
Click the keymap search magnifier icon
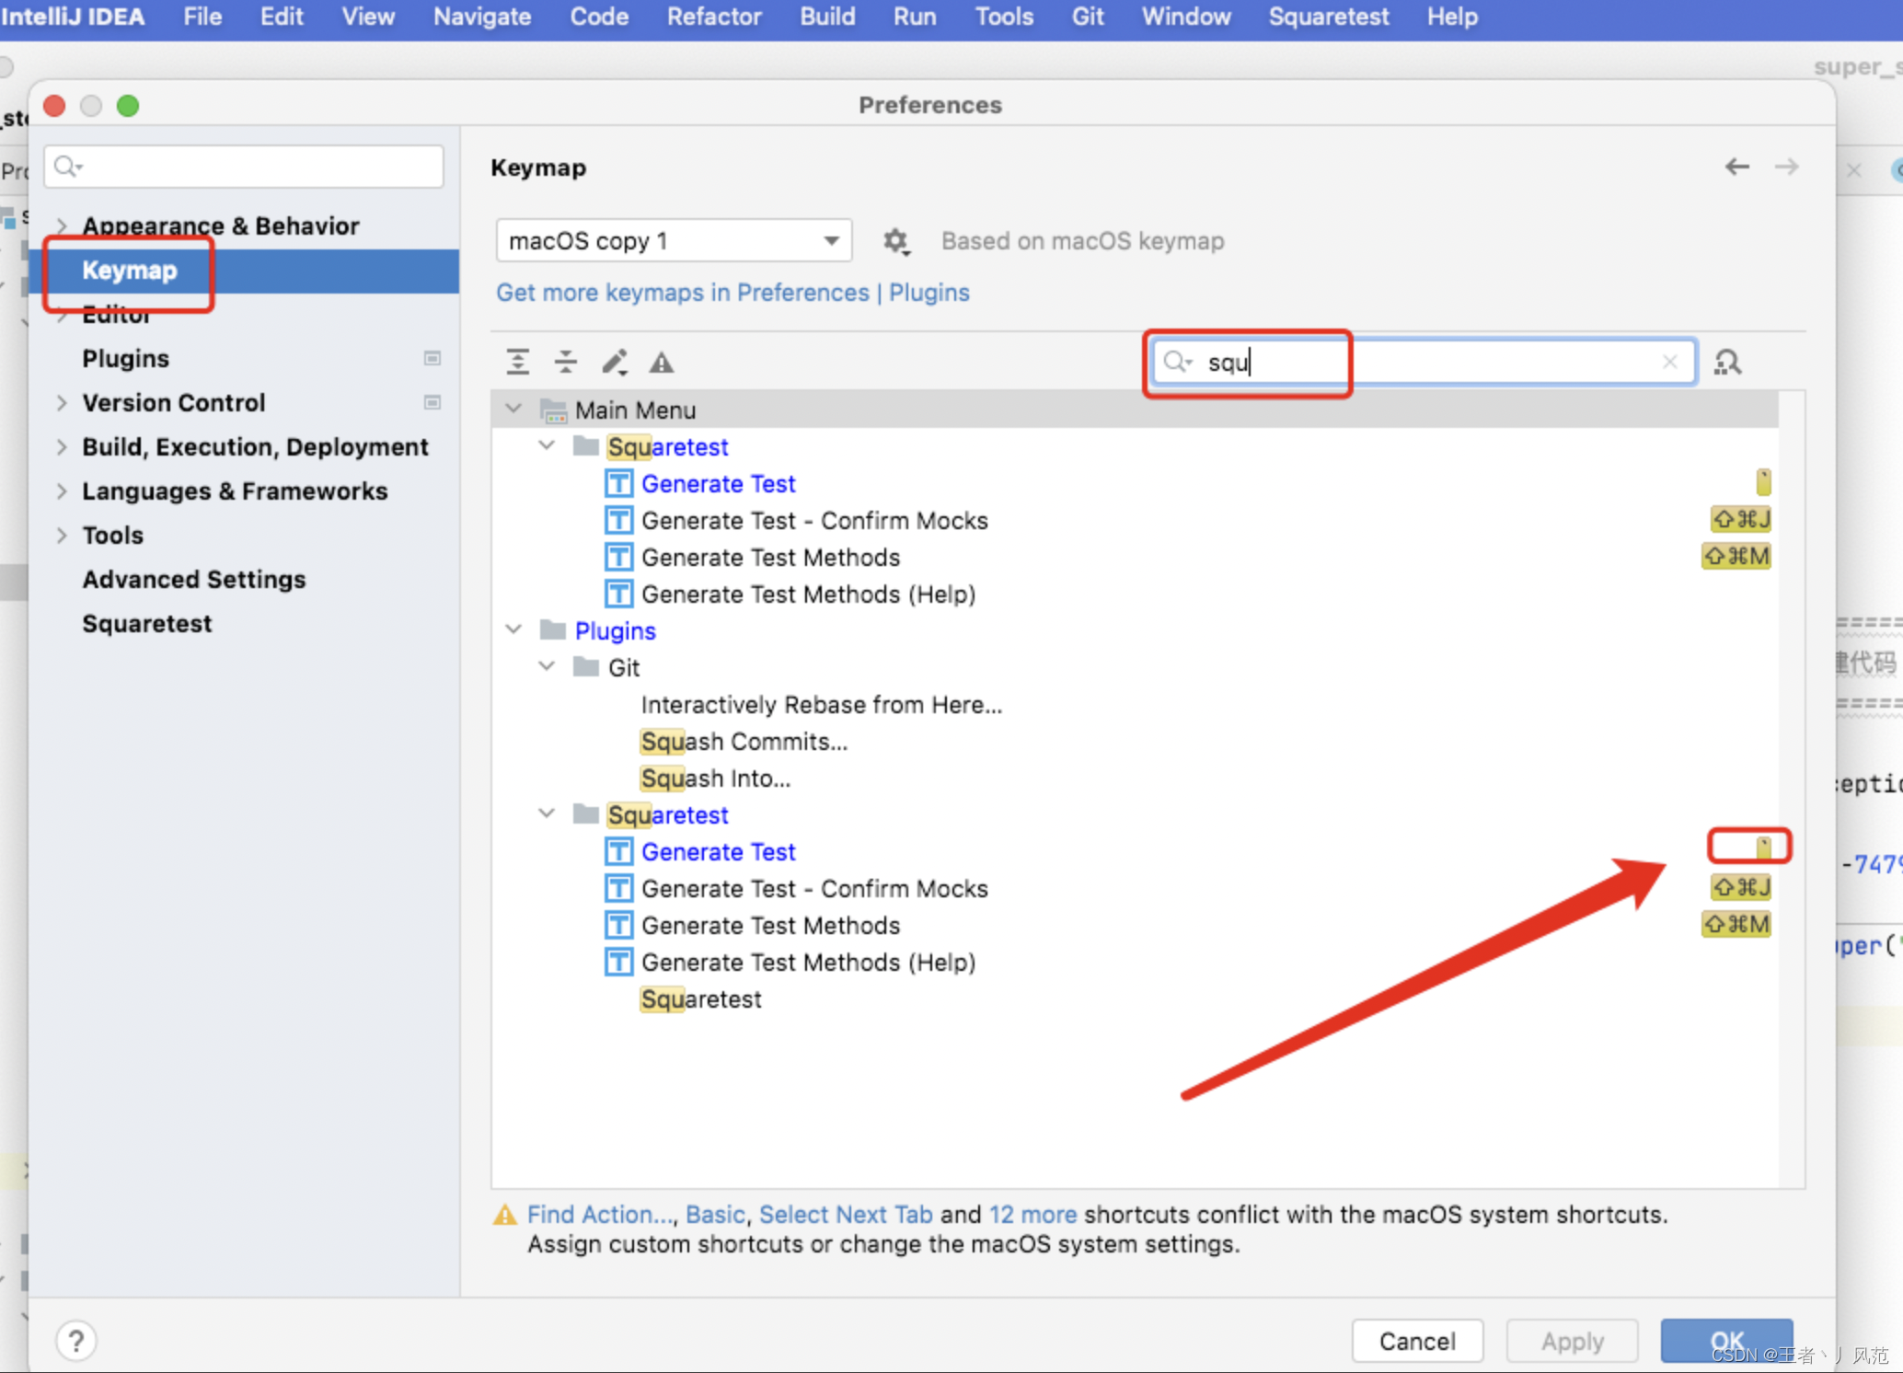click(x=1177, y=362)
